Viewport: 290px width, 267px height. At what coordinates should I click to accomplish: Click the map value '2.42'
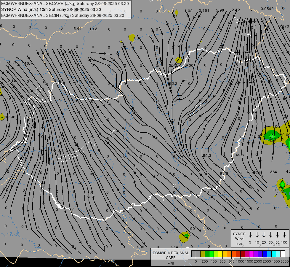point(236,10)
